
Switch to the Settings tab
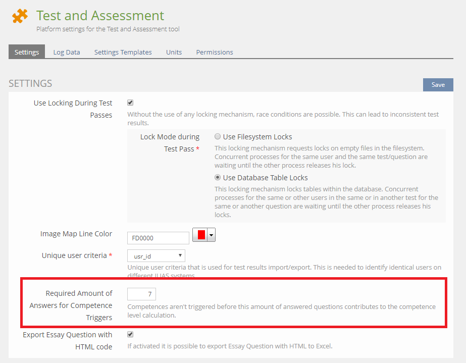coord(27,52)
